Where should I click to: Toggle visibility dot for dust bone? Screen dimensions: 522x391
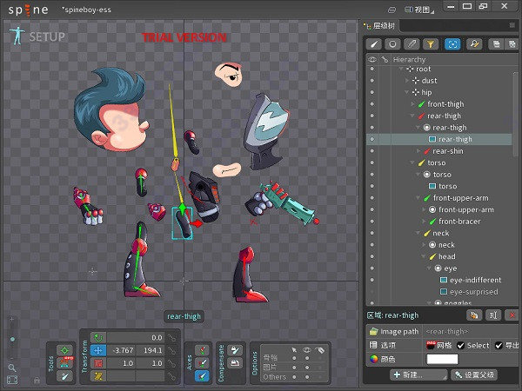tap(371, 81)
